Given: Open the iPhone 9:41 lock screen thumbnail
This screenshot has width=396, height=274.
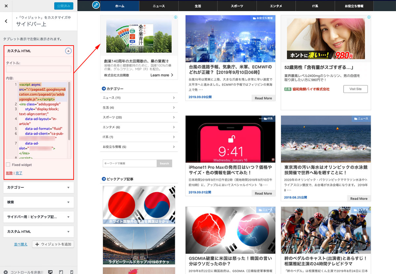Looking at the screenshot, I should pyautogui.click(x=230, y=139).
